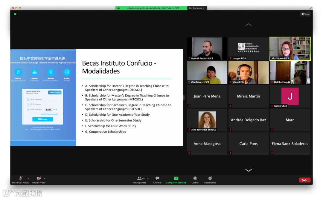
Task: Click the Carla Pons tile
Action: (x=249, y=144)
